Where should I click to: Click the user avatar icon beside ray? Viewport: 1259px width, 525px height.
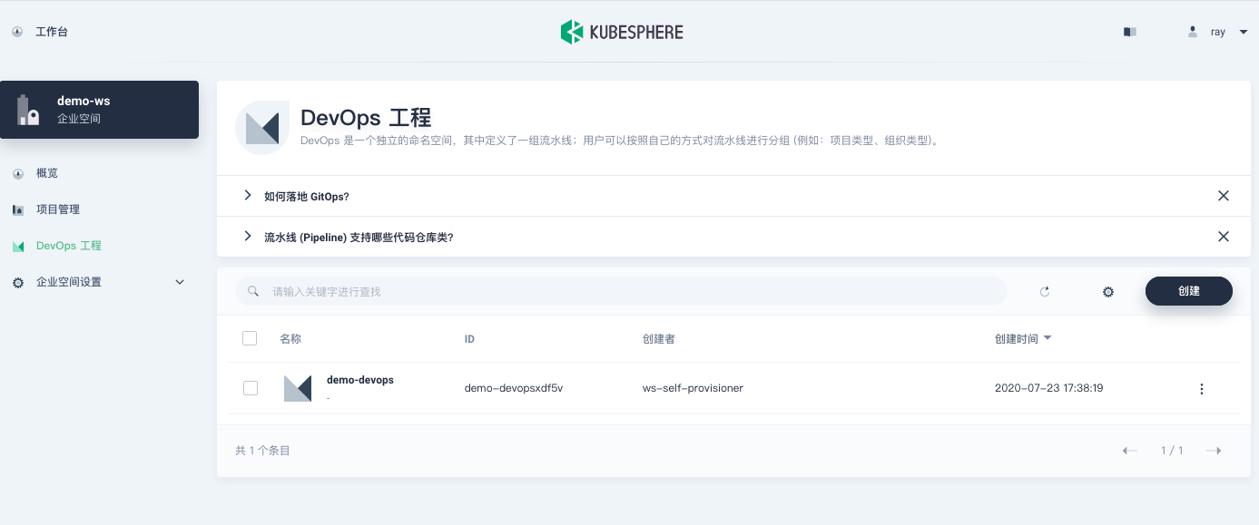[x=1193, y=32]
